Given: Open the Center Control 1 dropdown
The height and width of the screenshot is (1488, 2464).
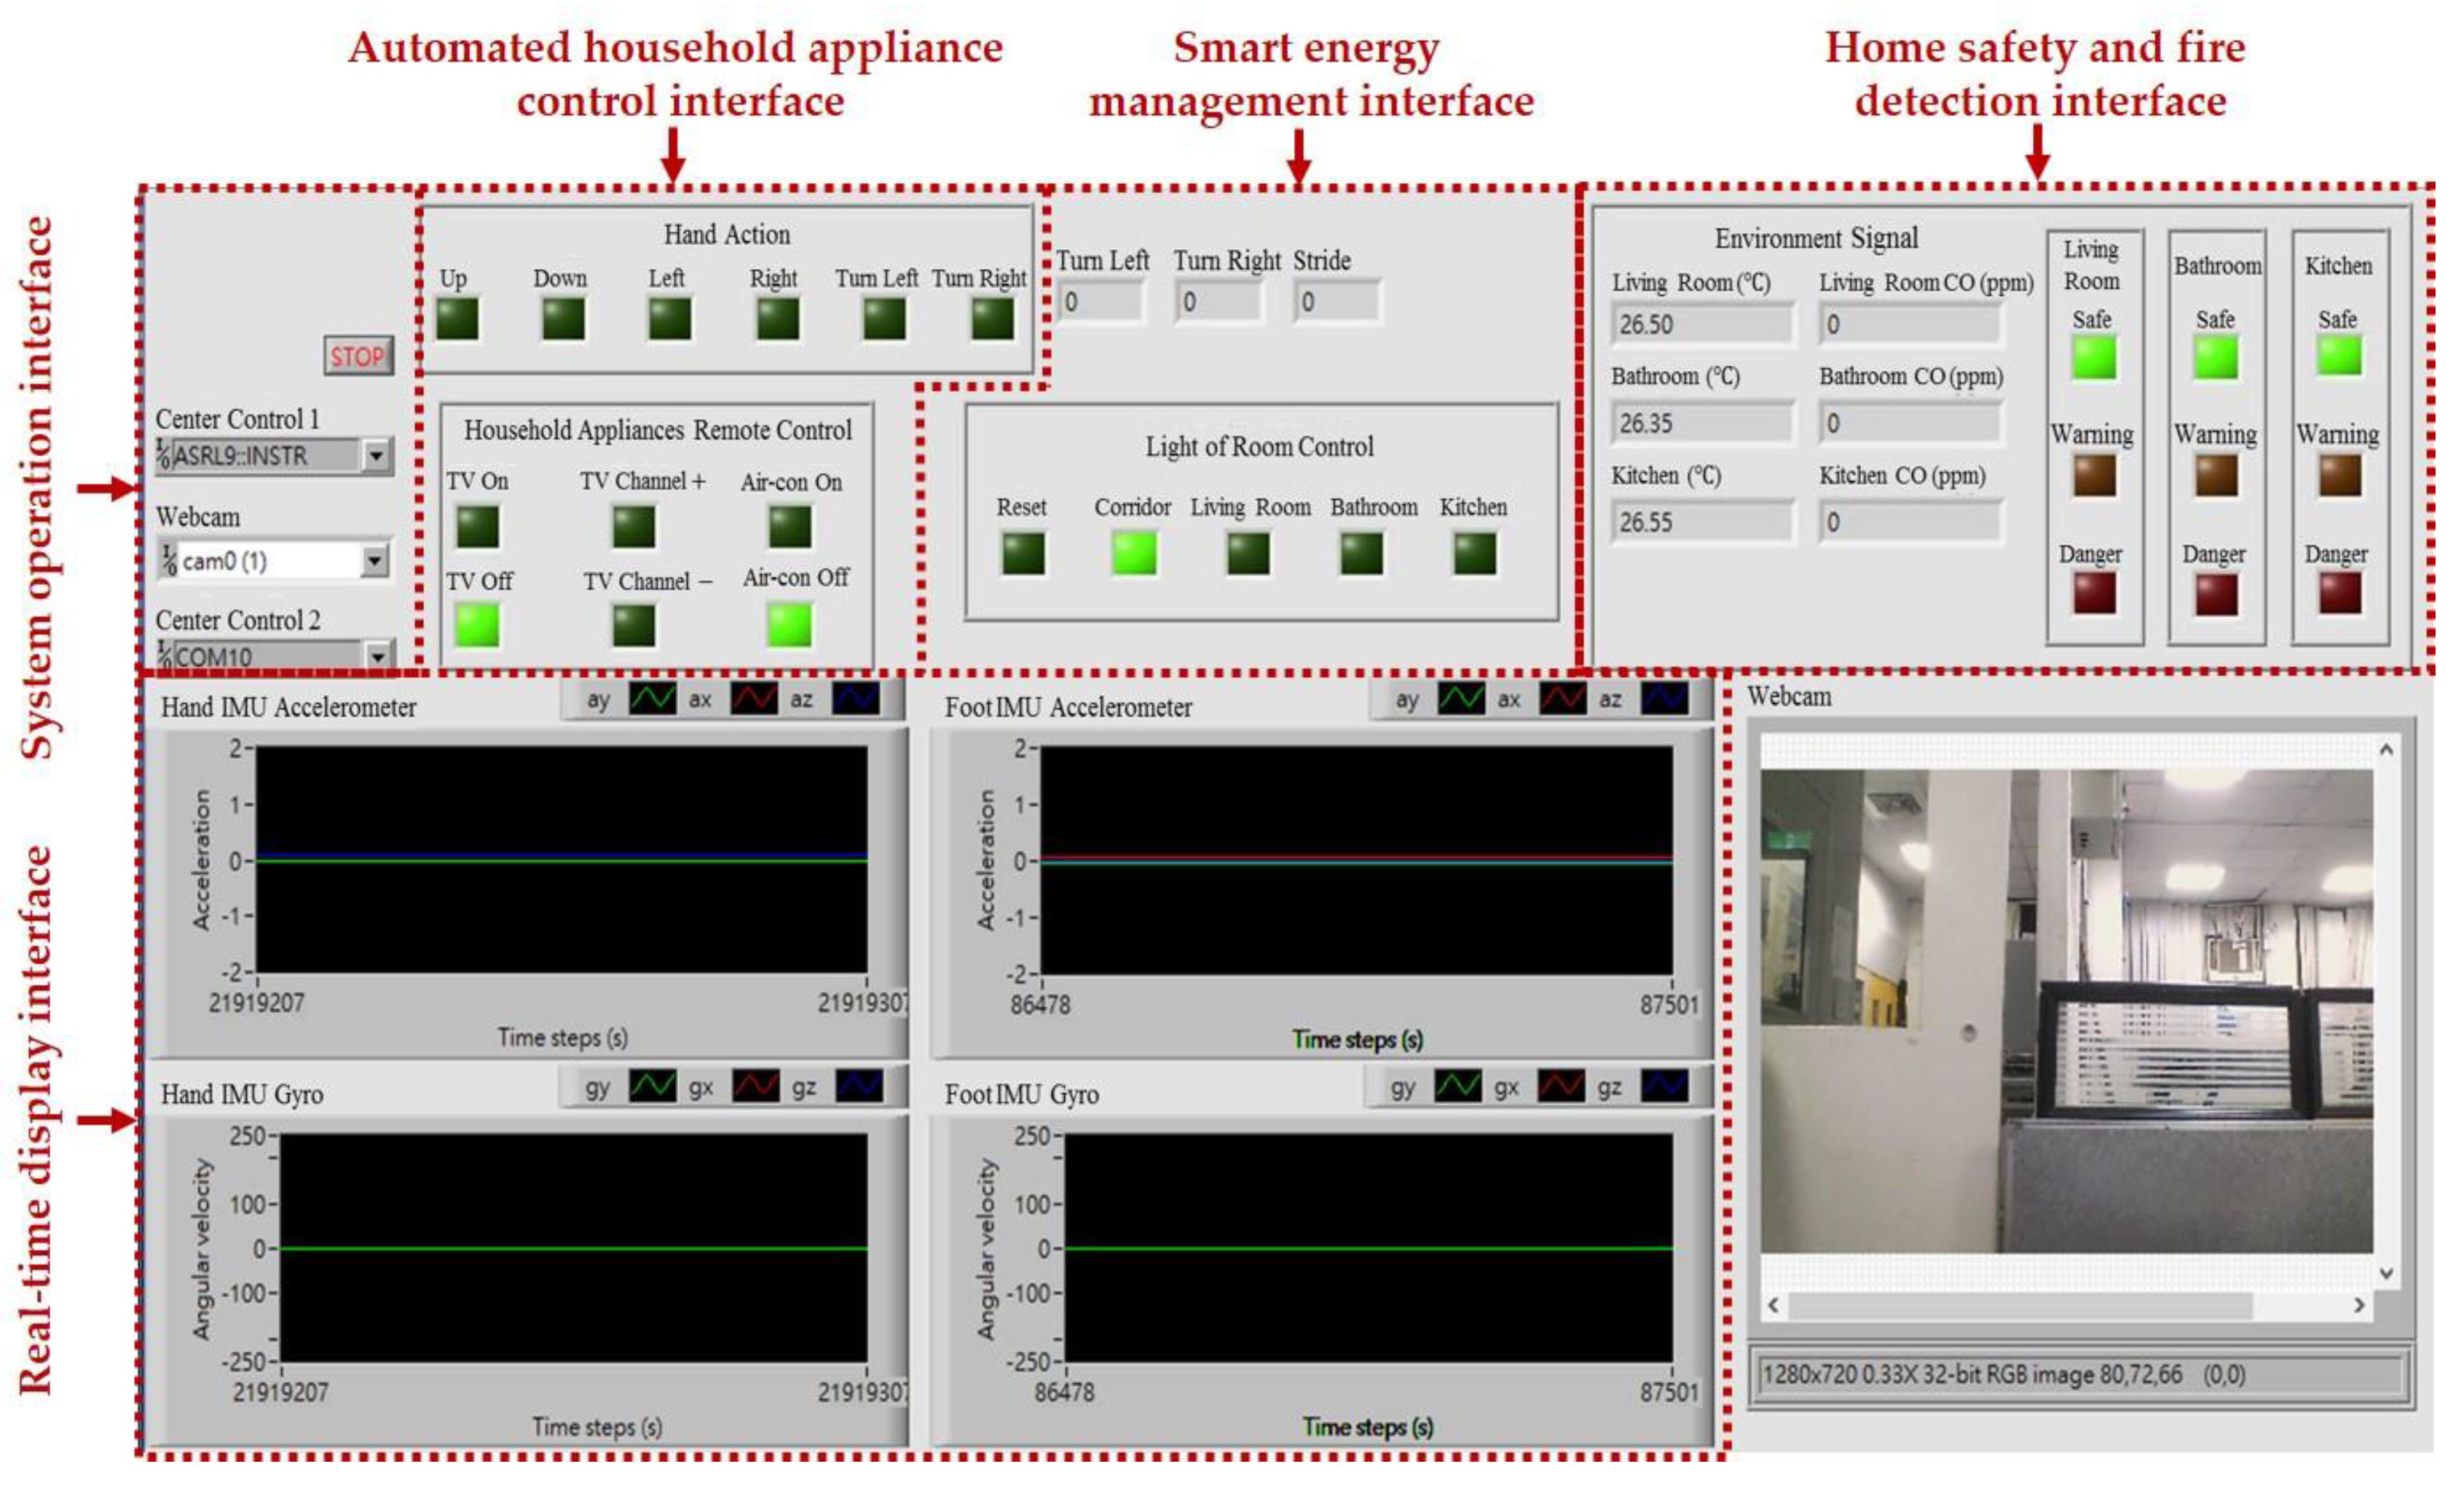Looking at the screenshot, I should (x=376, y=456).
